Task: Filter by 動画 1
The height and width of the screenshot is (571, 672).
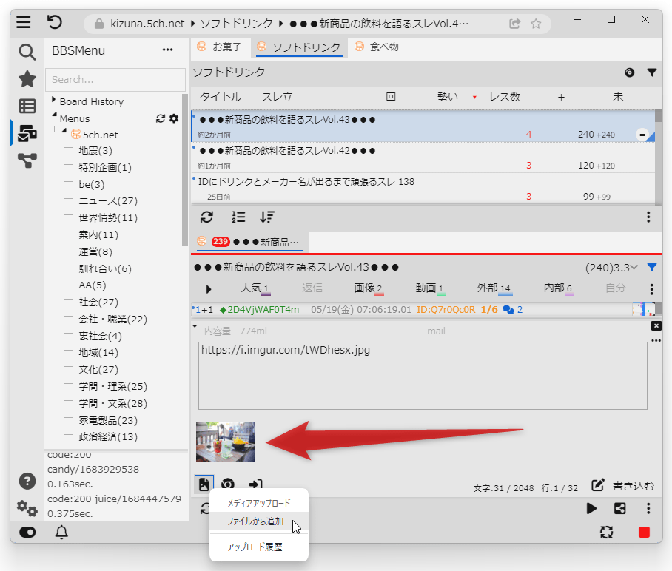Action: pos(430,288)
